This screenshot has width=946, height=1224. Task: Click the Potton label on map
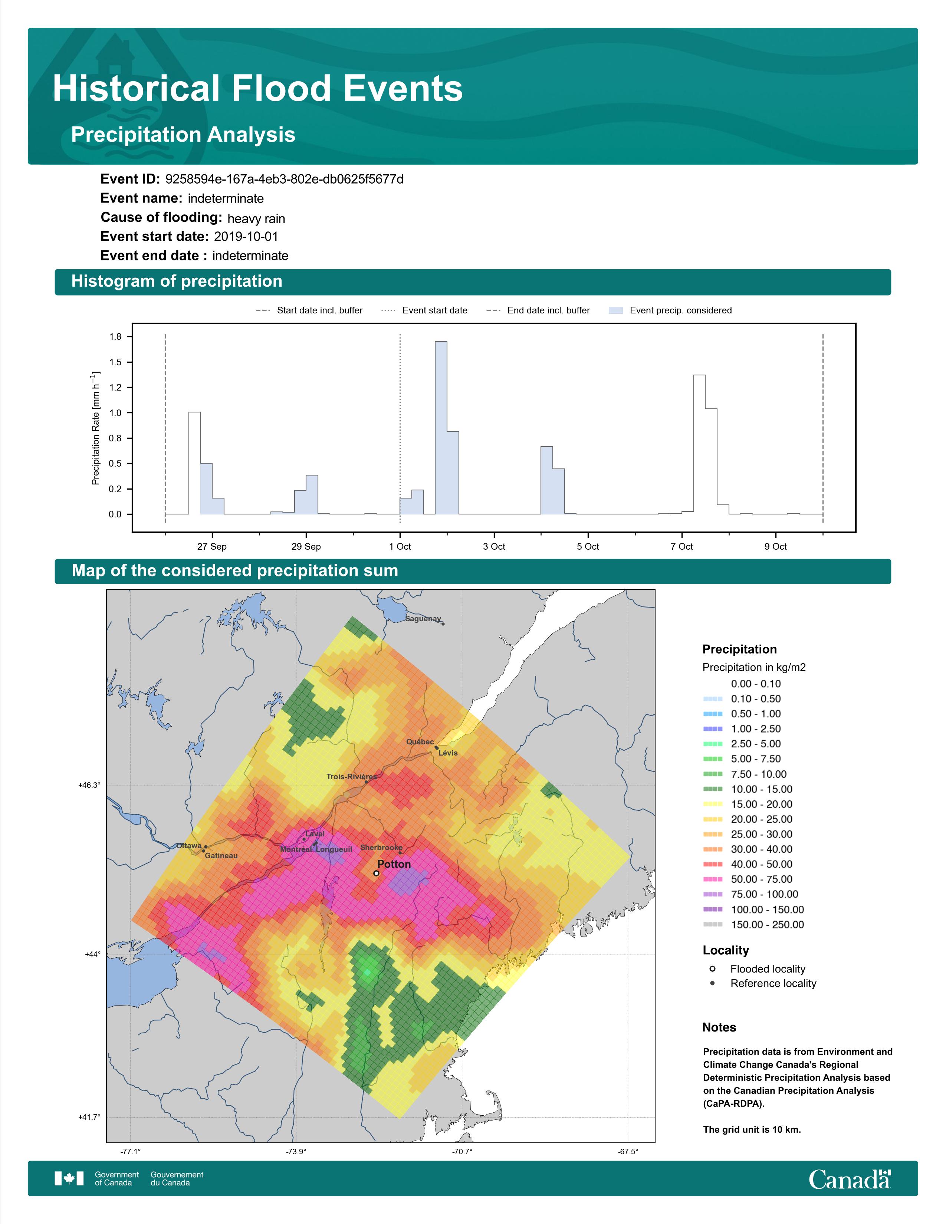point(394,864)
